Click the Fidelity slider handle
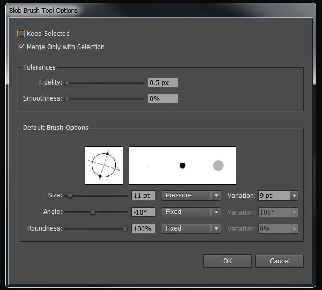 tap(67, 83)
